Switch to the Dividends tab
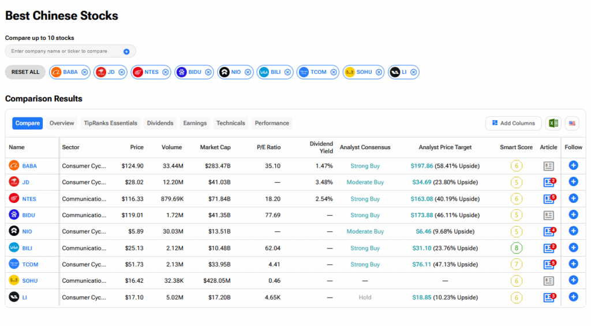This screenshot has height=326, width=591. 160,123
